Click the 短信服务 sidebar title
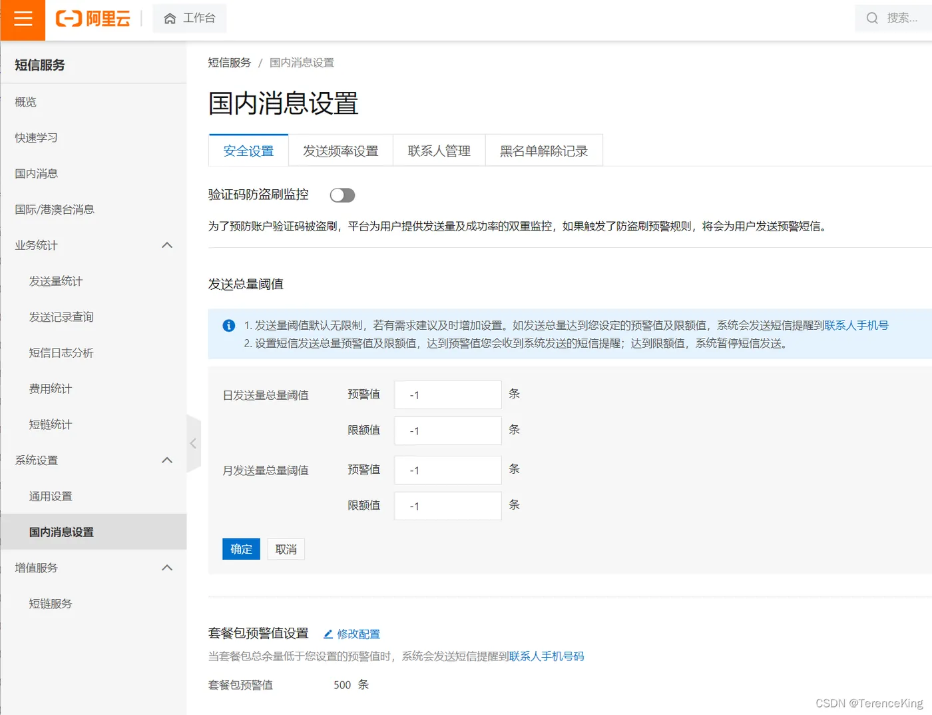The height and width of the screenshot is (715, 932). (x=40, y=65)
